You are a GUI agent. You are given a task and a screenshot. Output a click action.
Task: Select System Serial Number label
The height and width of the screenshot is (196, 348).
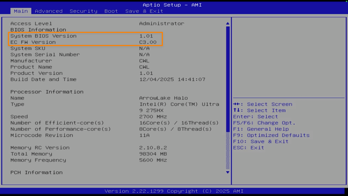click(x=45, y=55)
